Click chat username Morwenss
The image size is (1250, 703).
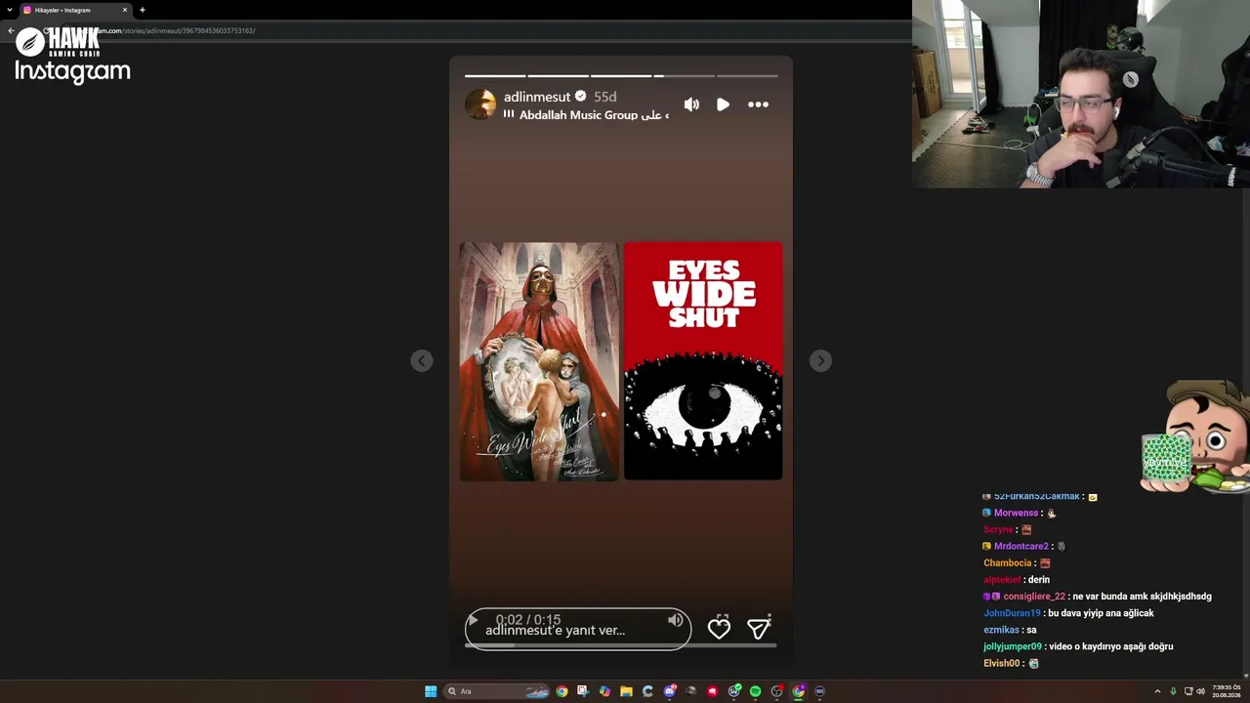(1017, 514)
